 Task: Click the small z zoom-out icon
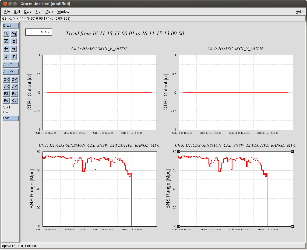click(14, 41)
